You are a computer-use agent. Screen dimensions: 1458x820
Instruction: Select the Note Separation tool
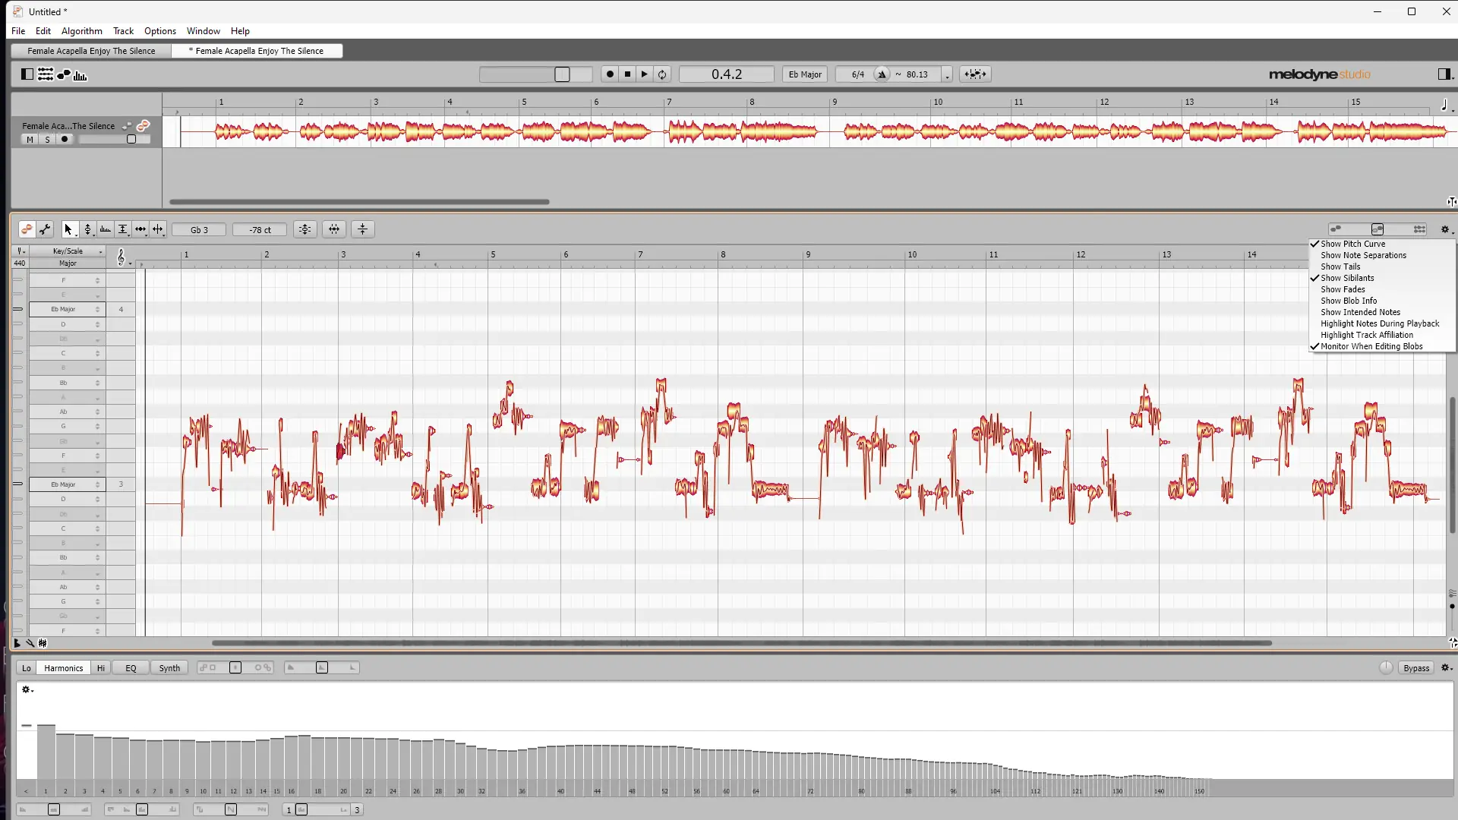click(x=158, y=229)
